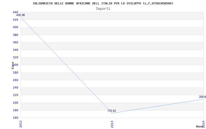This screenshot has width=206, height=129.
Task: Click the 400 y-axis tick label
Action: click(x=15, y=27)
